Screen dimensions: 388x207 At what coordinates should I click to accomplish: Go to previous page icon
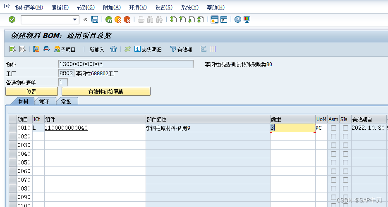(182, 19)
